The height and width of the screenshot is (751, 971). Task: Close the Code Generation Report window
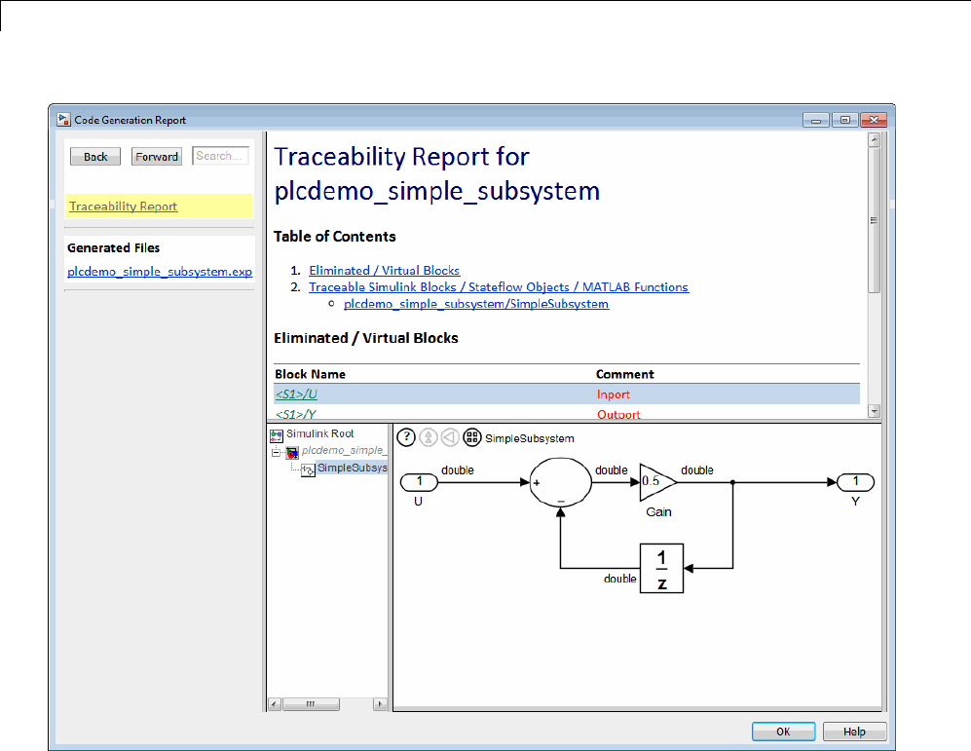tap(874, 120)
